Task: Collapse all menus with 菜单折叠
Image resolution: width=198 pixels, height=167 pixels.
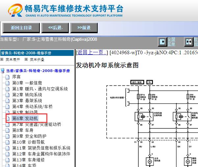Action: point(37,60)
